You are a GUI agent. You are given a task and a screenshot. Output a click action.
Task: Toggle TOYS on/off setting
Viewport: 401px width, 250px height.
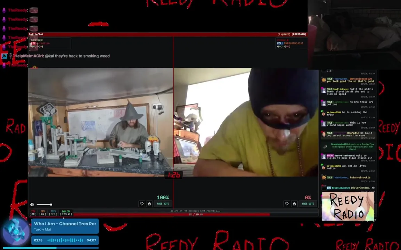coord(53,213)
